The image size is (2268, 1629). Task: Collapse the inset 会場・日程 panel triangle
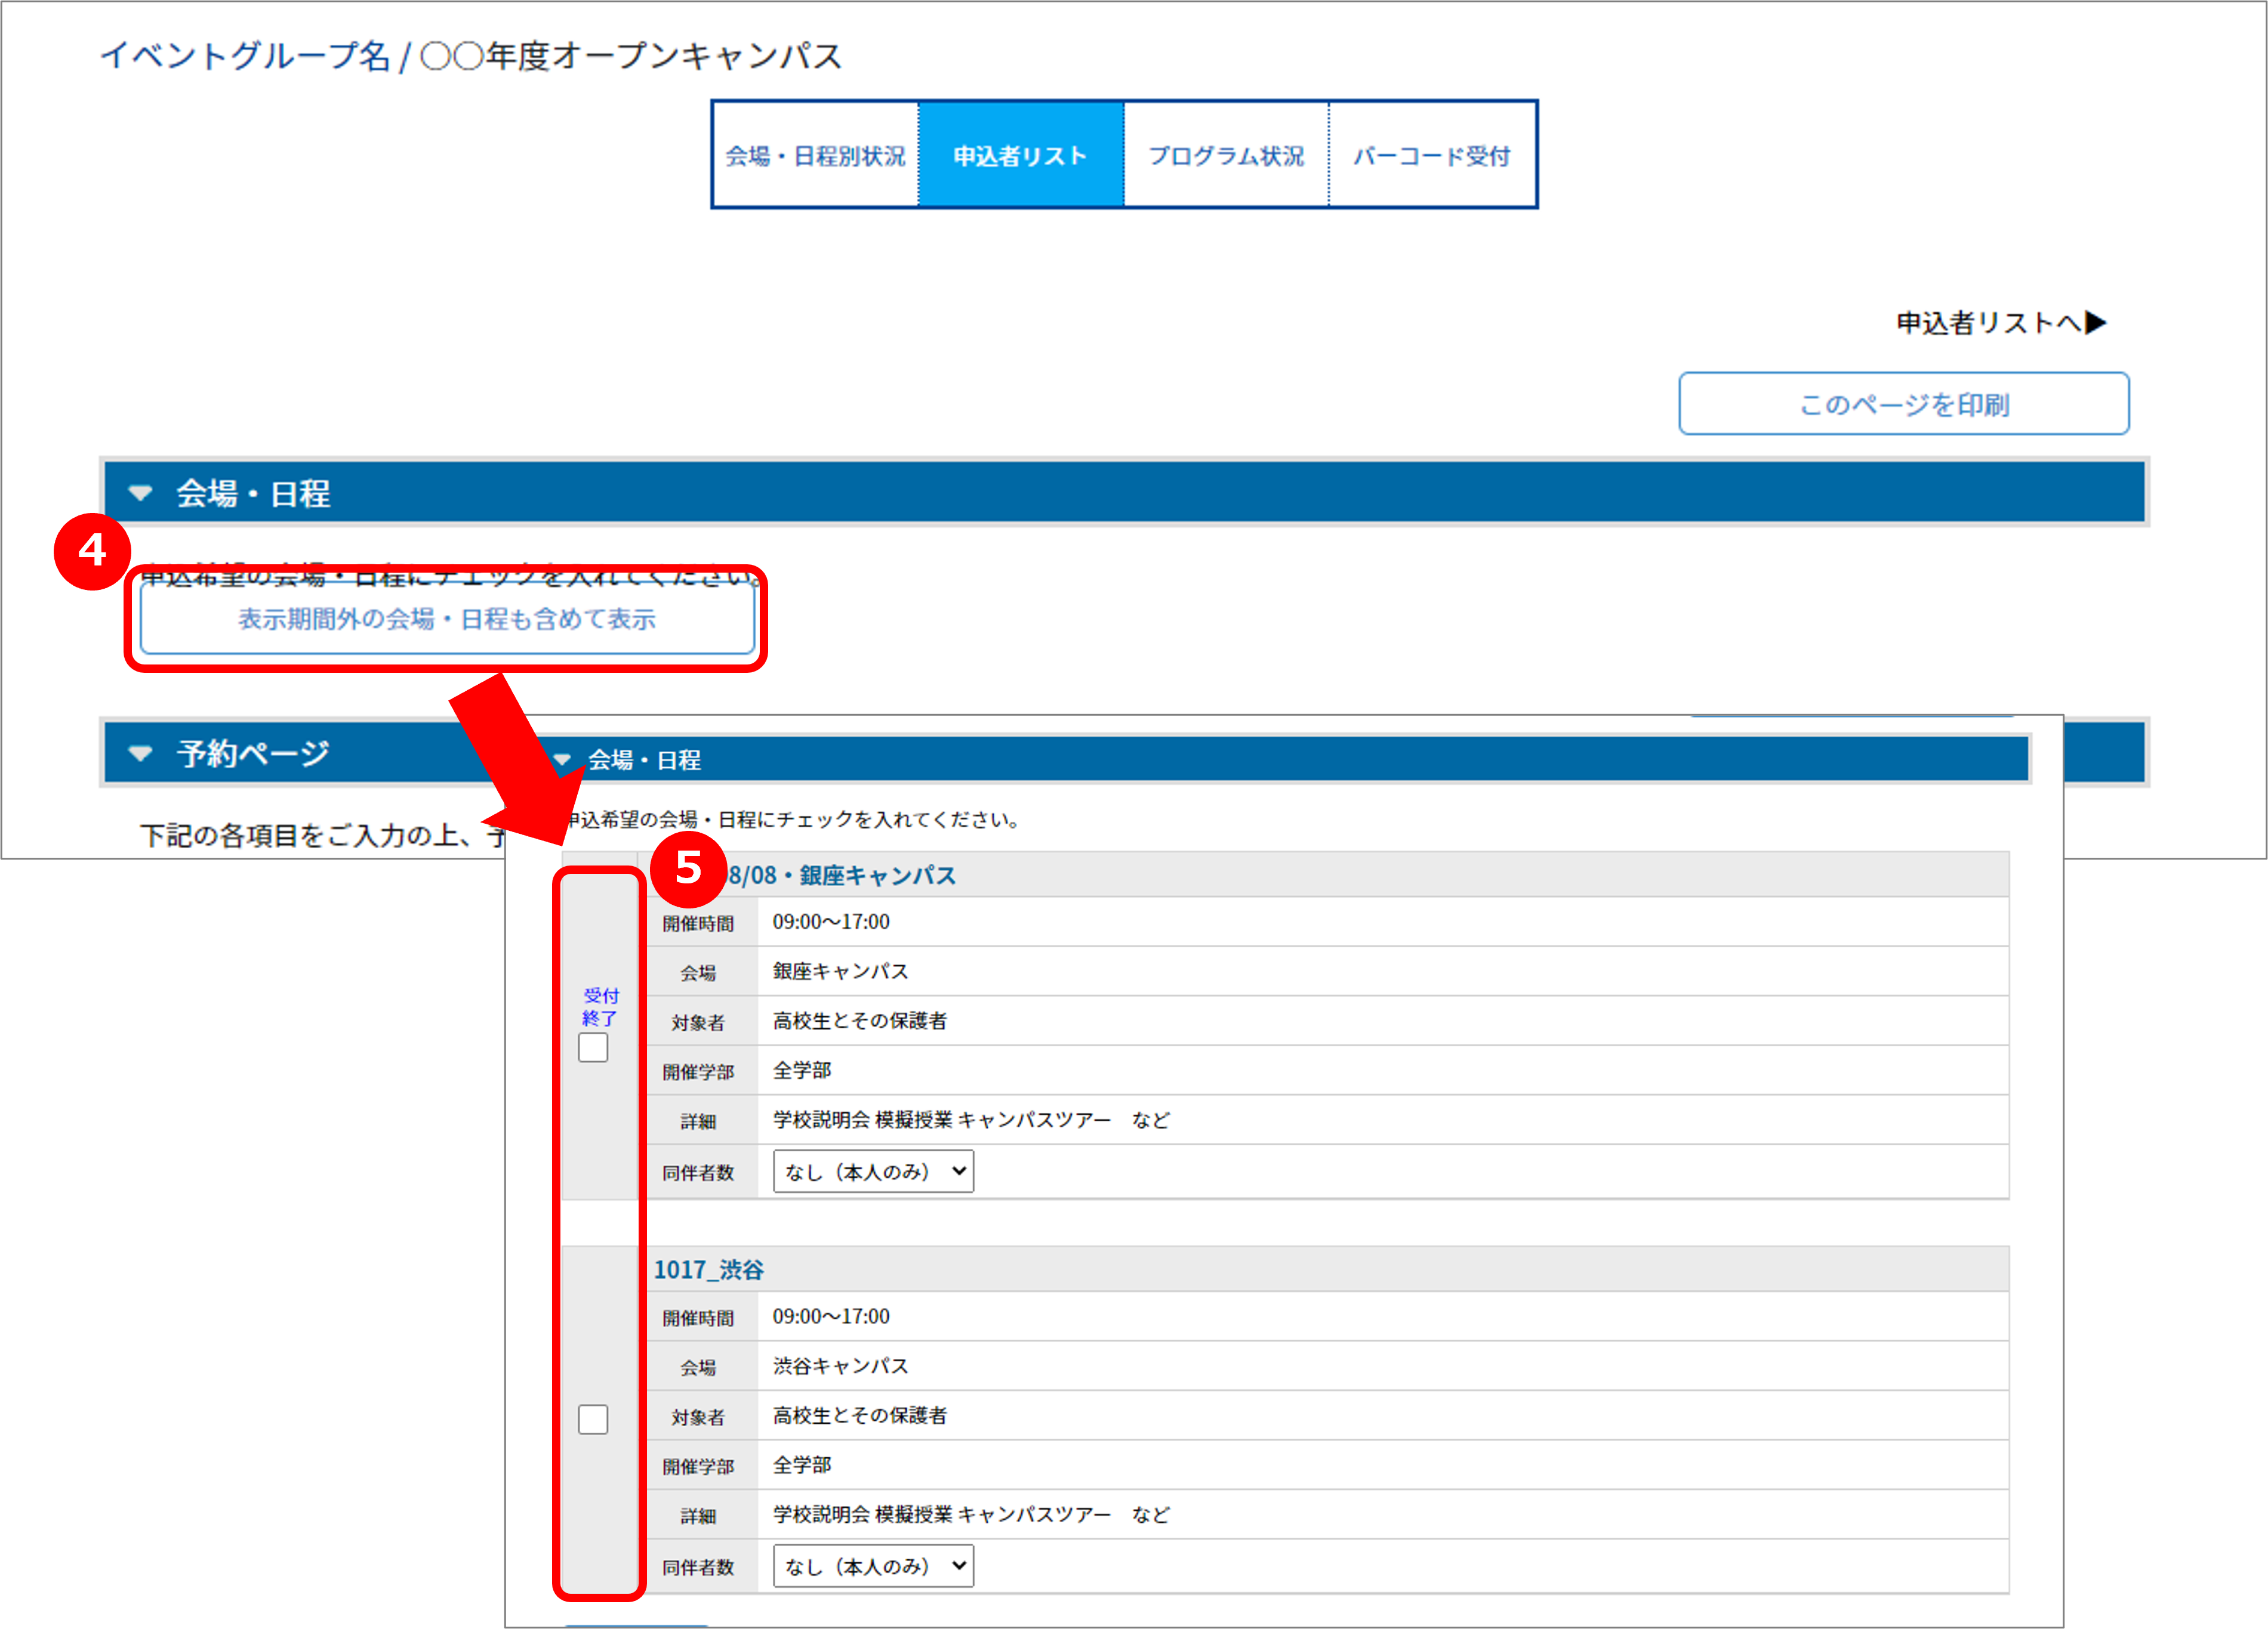[x=561, y=759]
